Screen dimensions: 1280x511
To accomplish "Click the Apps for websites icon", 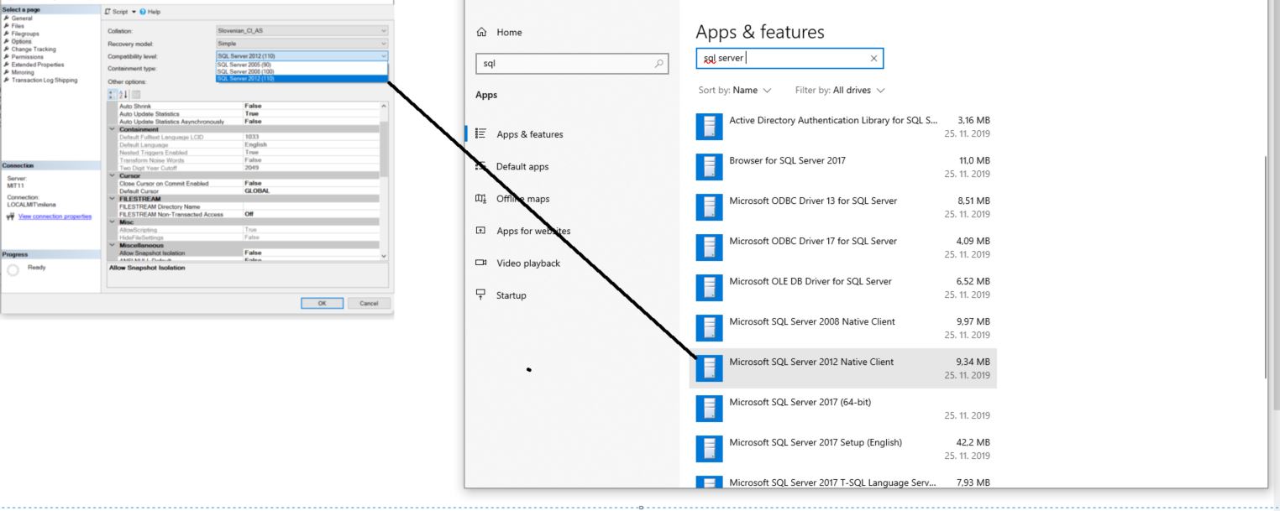I will coord(480,231).
